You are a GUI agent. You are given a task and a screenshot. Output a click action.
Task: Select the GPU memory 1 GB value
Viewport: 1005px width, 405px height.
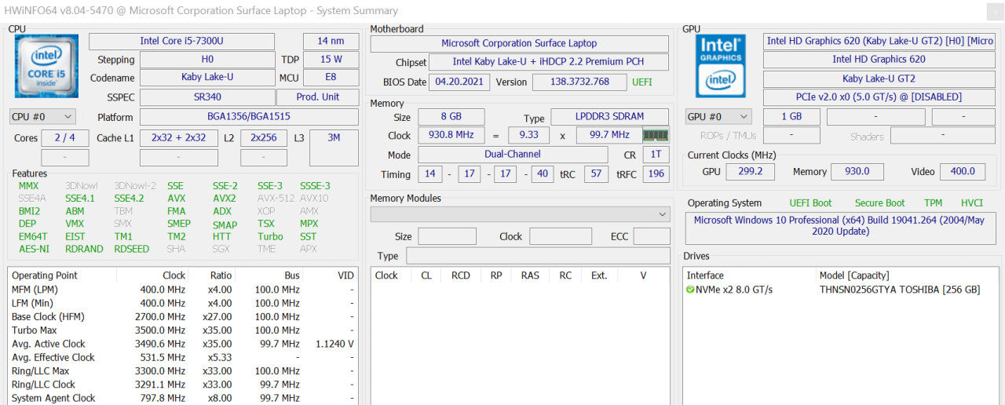tap(791, 116)
